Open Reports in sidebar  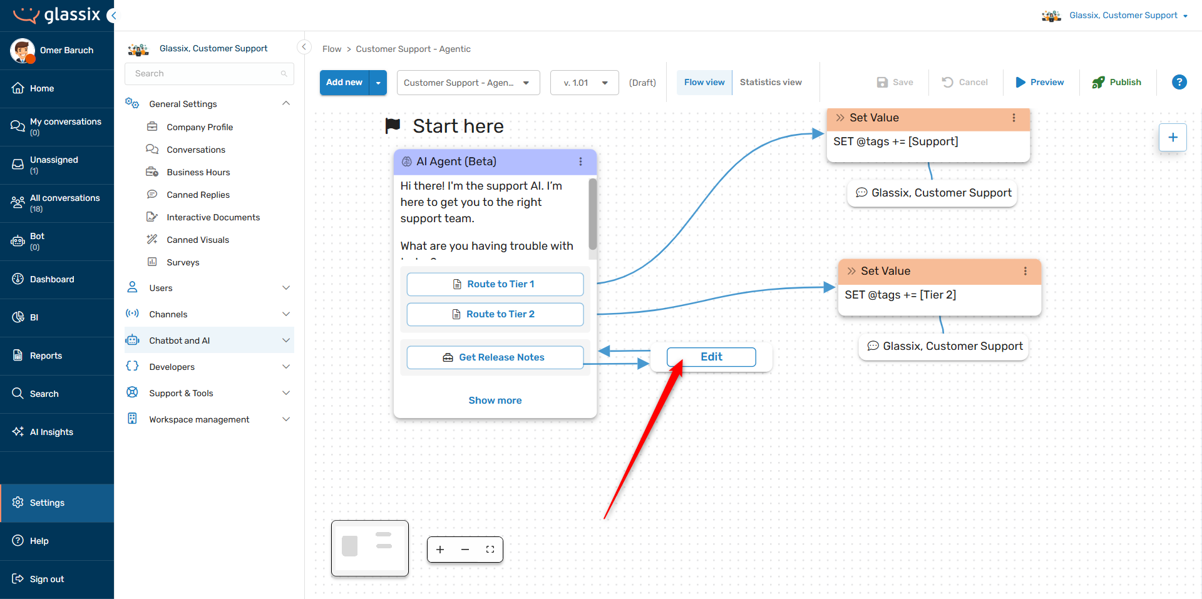click(57, 356)
